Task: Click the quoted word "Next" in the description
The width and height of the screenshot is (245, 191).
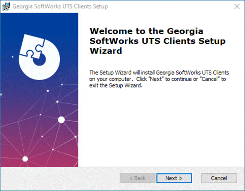Action: pos(156,79)
